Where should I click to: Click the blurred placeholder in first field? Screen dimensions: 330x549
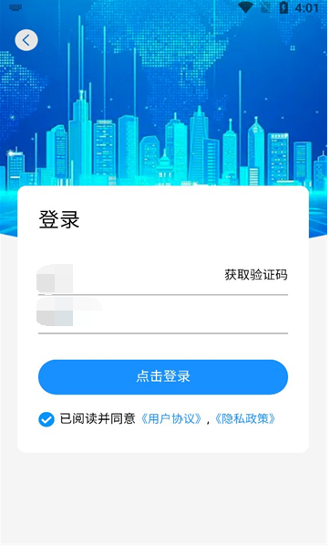(x=55, y=279)
